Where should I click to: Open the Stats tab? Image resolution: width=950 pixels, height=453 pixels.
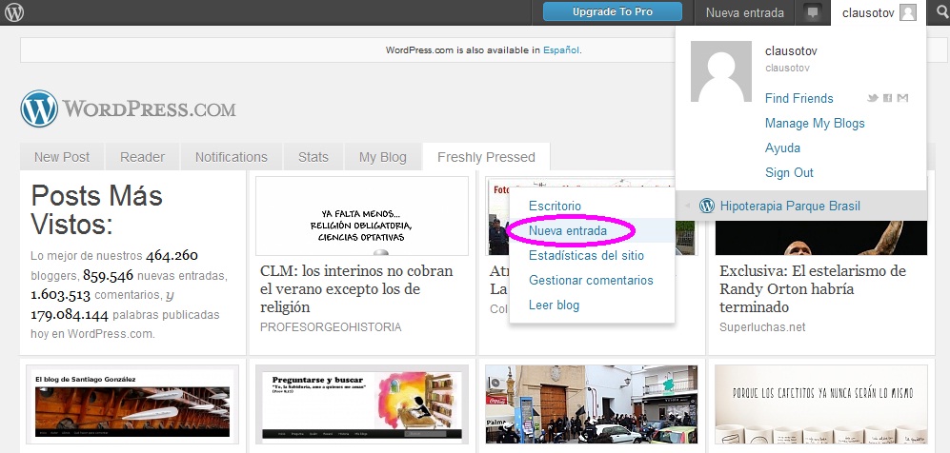click(313, 157)
